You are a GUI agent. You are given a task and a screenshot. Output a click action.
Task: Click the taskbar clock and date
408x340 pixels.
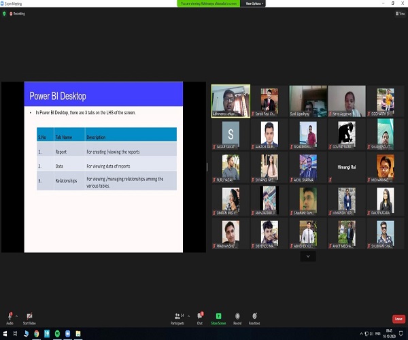click(389, 334)
